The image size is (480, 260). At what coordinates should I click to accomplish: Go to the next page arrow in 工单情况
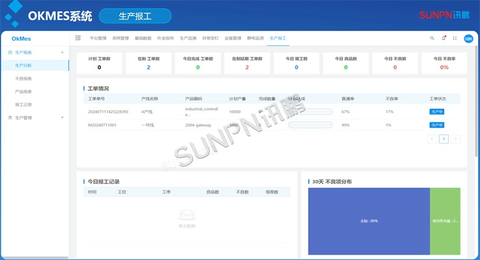coord(455,139)
